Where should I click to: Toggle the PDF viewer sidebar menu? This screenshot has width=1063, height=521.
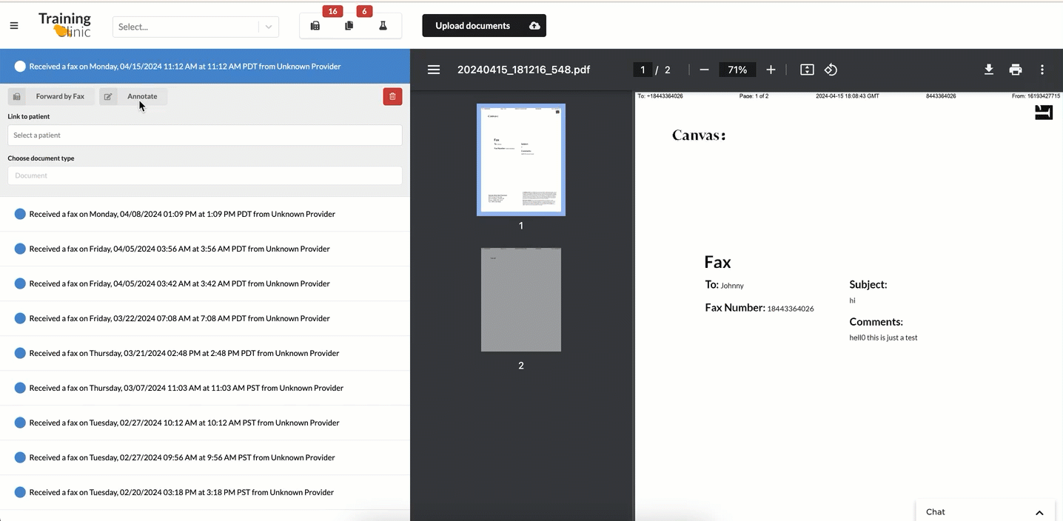(x=434, y=70)
